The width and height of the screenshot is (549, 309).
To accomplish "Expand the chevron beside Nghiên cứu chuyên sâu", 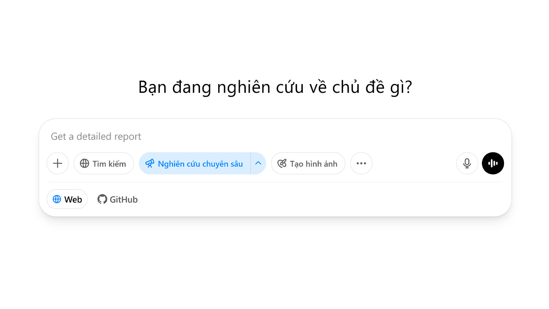I will [258, 163].
